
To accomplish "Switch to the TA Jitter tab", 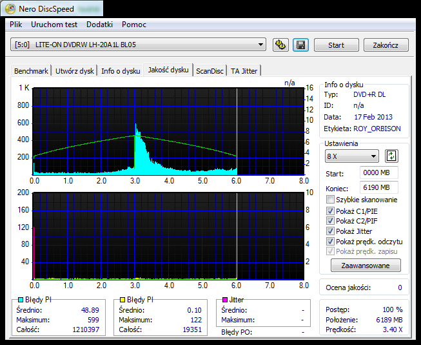I will click(x=244, y=71).
